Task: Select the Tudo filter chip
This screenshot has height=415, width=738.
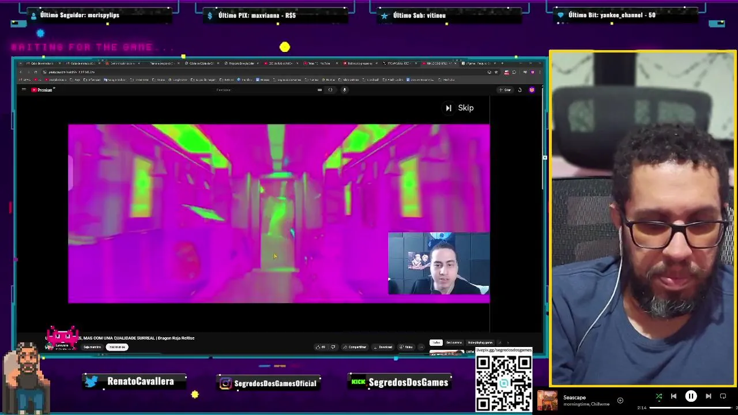Action: click(x=436, y=342)
